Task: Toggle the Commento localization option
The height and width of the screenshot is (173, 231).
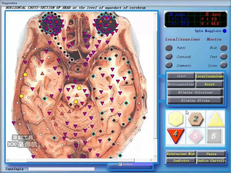Action: tap(169, 65)
